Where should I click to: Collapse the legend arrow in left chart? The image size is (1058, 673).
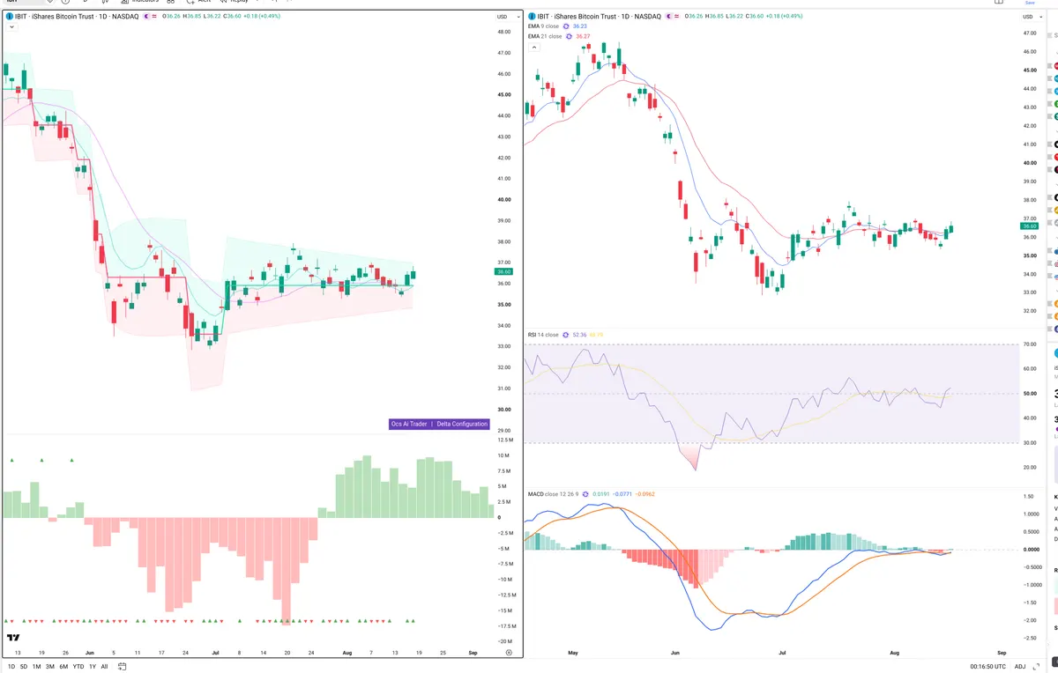[x=11, y=27]
